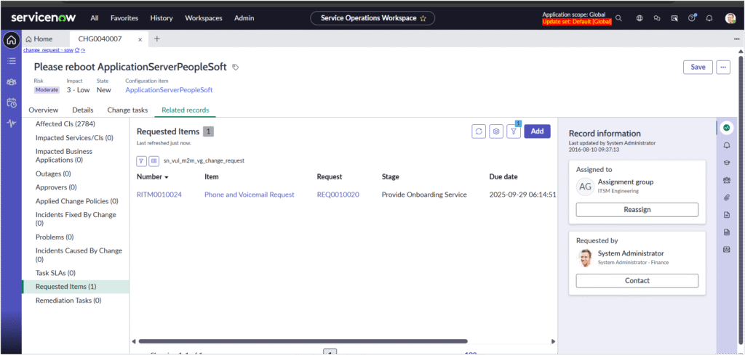
Task: Click the horizontal scrollbar under the list
Action: click(302, 341)
